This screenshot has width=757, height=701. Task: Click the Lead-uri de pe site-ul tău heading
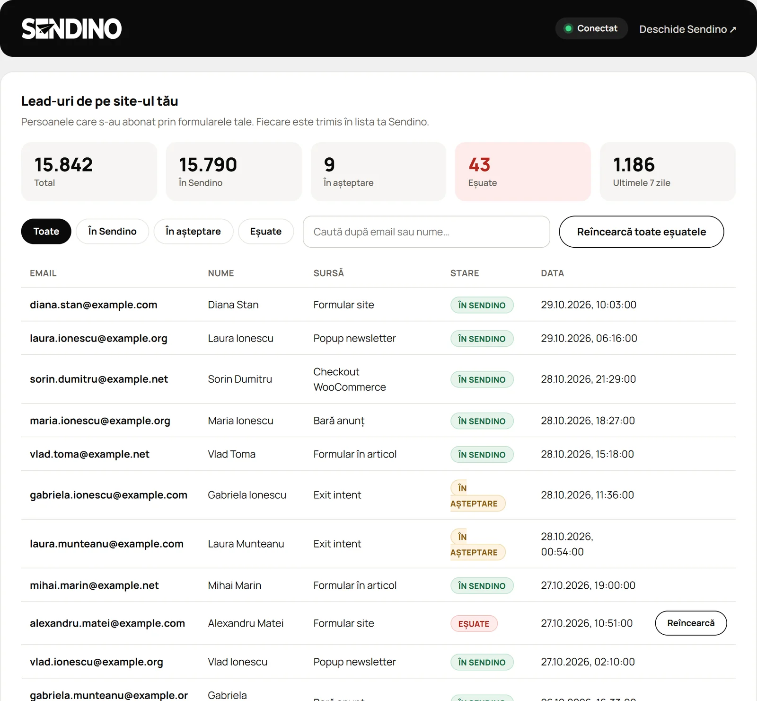tap(100, 101)
